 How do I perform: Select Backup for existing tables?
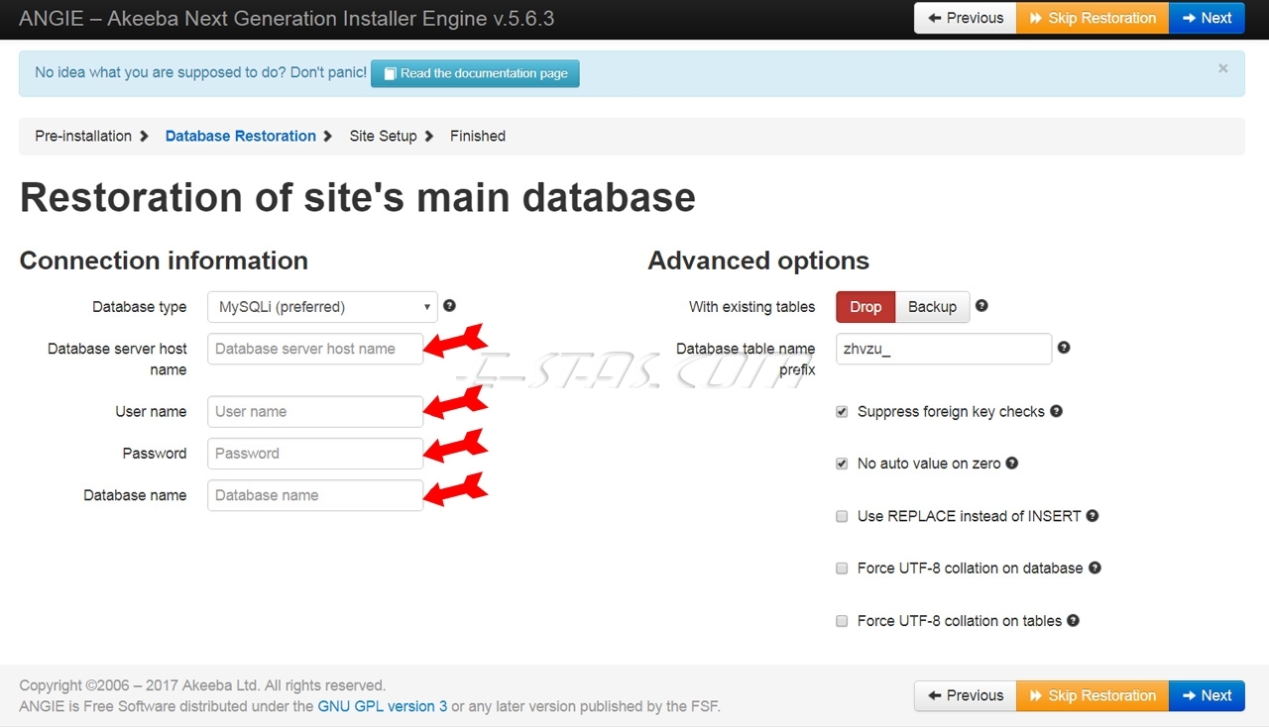pyautogui.click(x=933, y=307)
